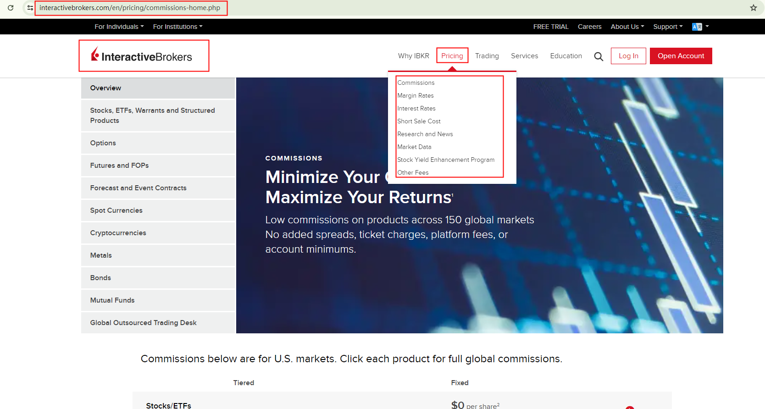Open the language translate icon
The width and height of the screenshot is (765, 409).
coord(697,27)
